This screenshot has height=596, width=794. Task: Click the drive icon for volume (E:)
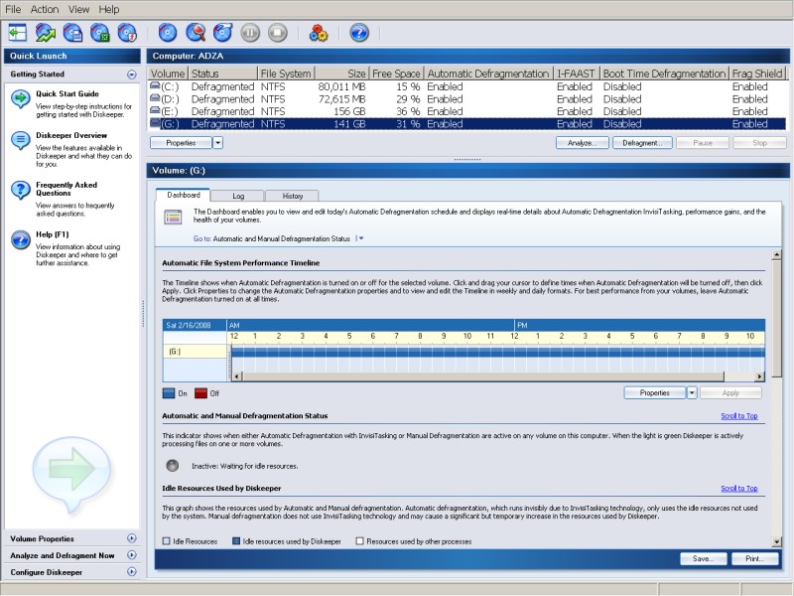155,110
